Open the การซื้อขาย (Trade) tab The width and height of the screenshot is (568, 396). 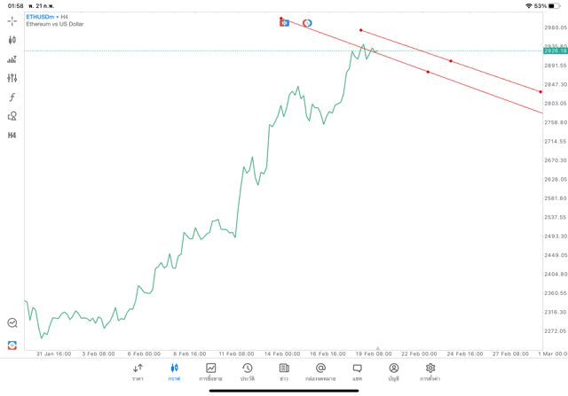211,371
